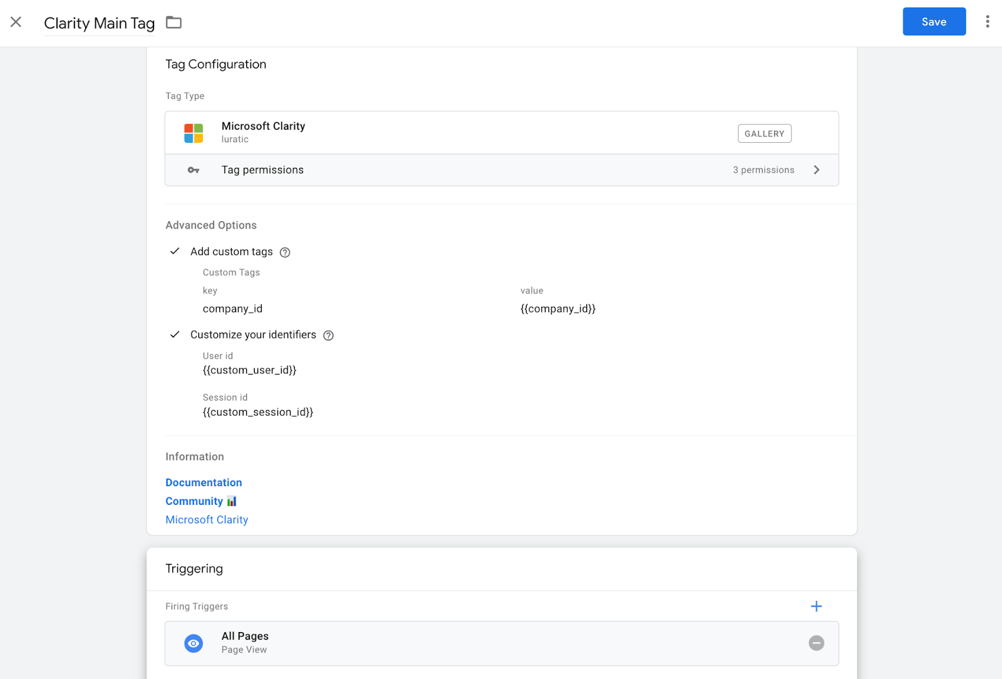Open help for Add custom tags
This screenshot has height=679, width=1002.
[285, 252]
